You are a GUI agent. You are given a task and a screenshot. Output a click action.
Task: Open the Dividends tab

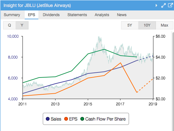(51, 15)
